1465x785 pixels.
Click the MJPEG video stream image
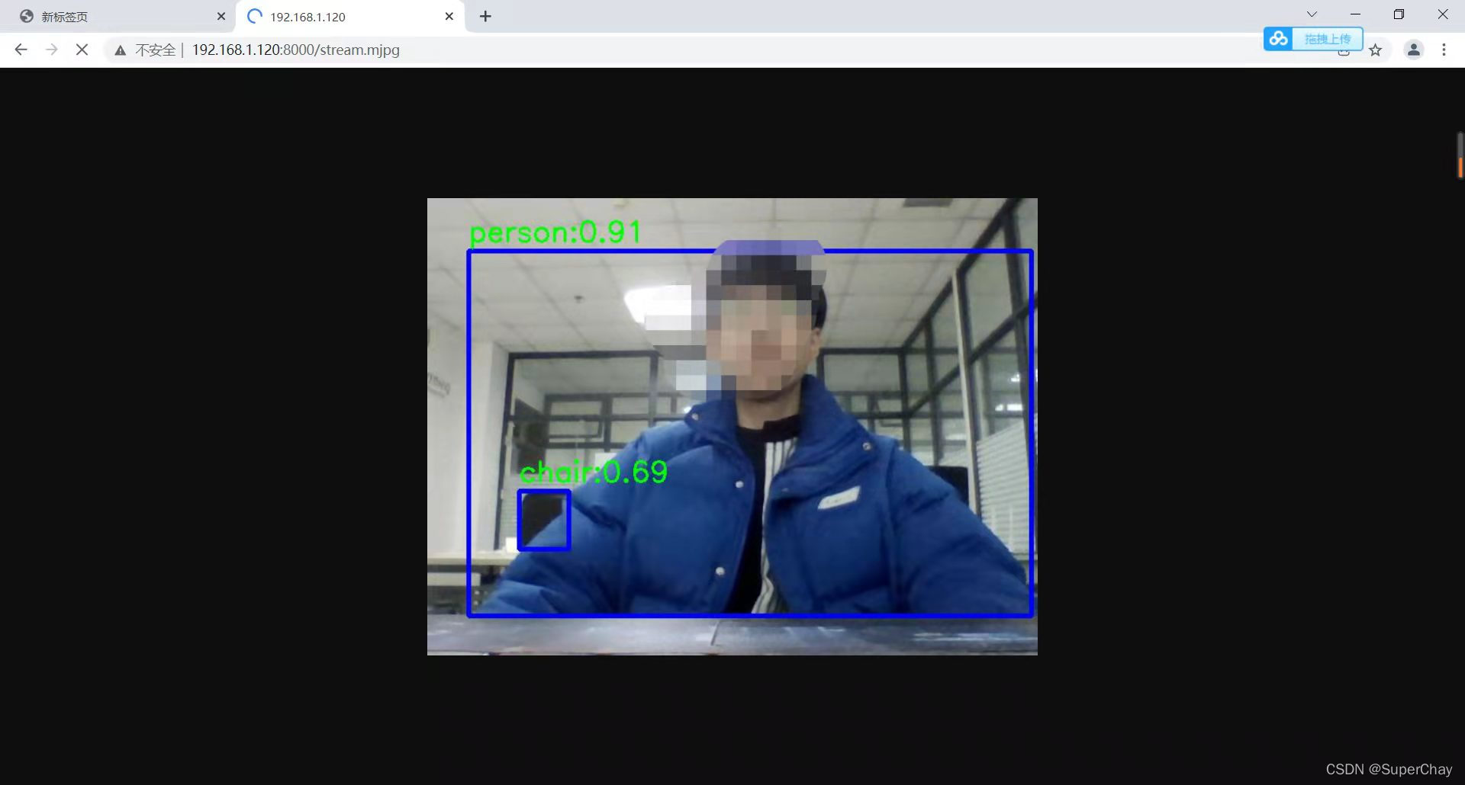[732, 427]
